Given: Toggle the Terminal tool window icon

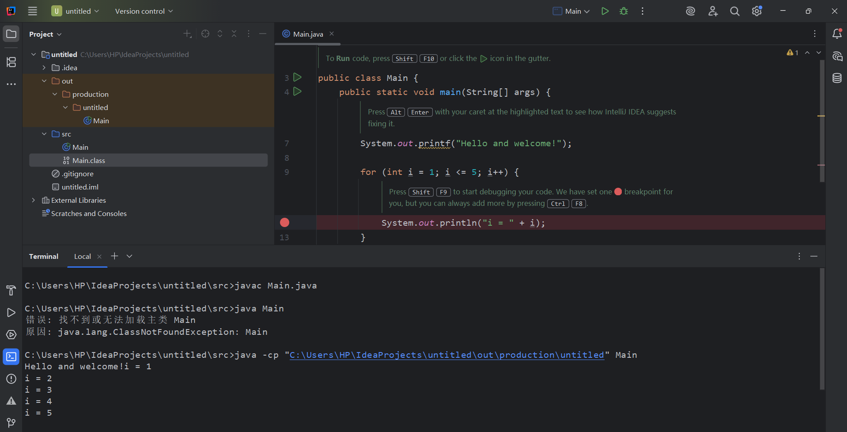Looking at the screenshot, I should (x=11, y=356).
